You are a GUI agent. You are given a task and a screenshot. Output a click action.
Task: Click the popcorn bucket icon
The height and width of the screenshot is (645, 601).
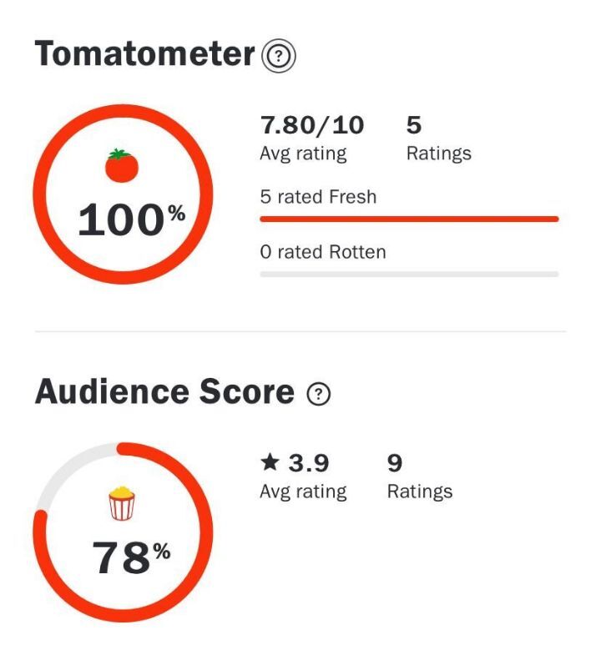coord(122,506)
